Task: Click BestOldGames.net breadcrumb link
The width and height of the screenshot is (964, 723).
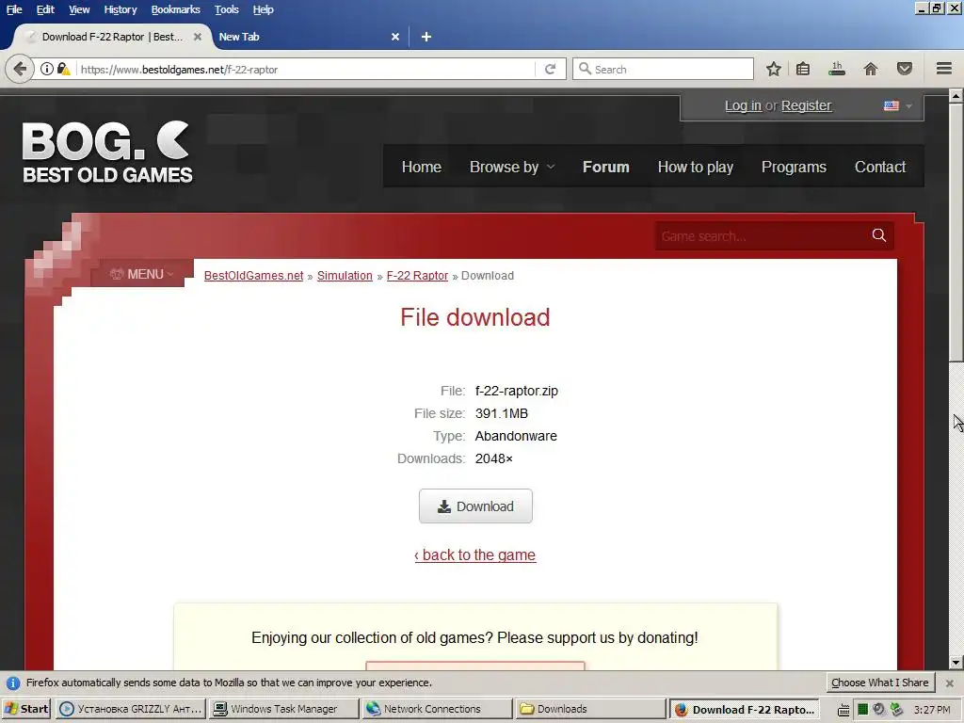Action: point(254,276)
